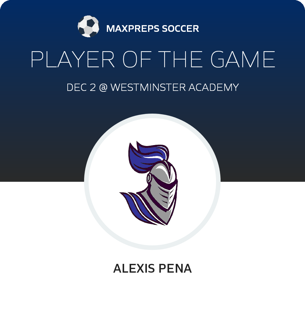Select the MAXPREPS word in header
Screen dimensions: 305x309
133,28
